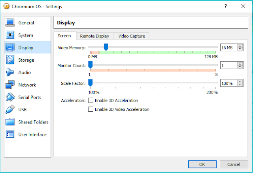Switch to the Remote Display tab
Viewport: 253px width, 173px height.
(95, 36)
